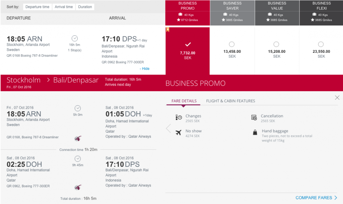343x204 pixels.
Task: Open Compare Fares with the arrow
Action: click(x=336, y=198)
